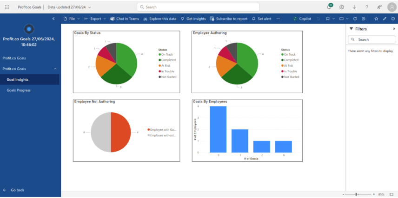Click Explore this data

[159, 19]
